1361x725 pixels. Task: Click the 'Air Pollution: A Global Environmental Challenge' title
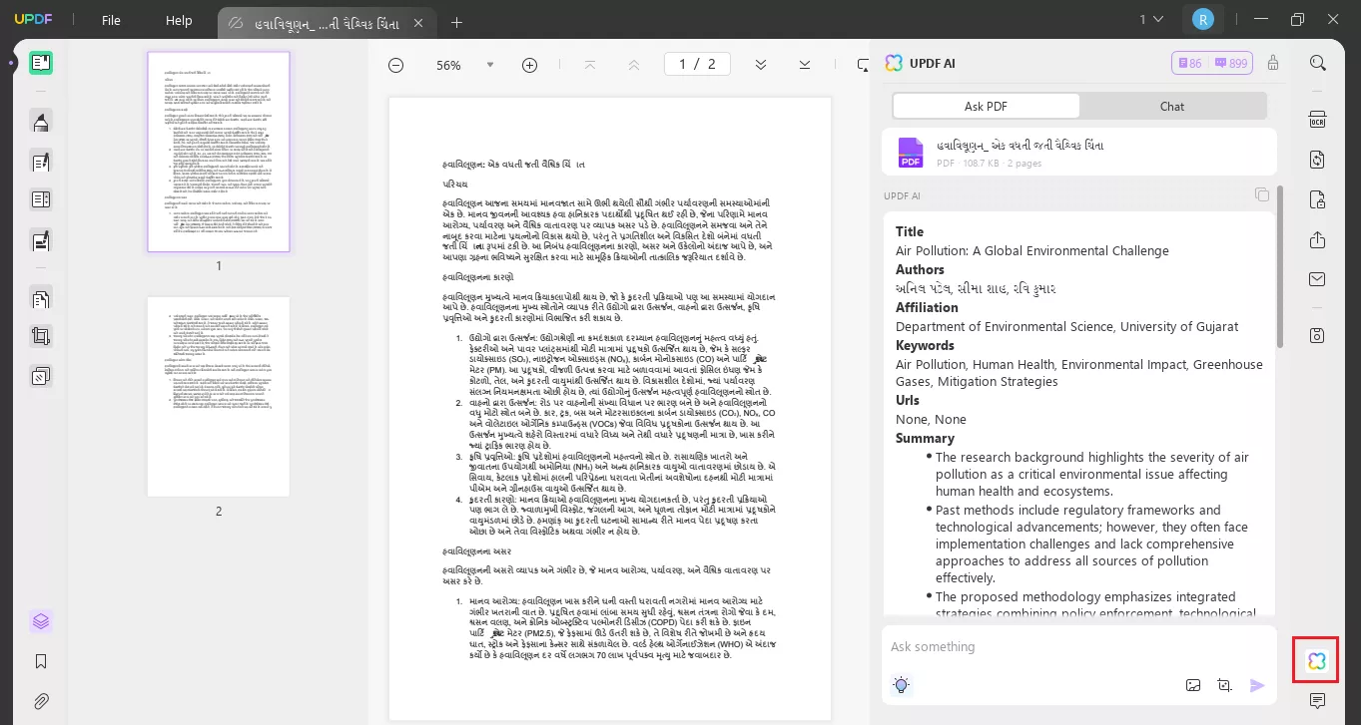[x=1031, y=250]
